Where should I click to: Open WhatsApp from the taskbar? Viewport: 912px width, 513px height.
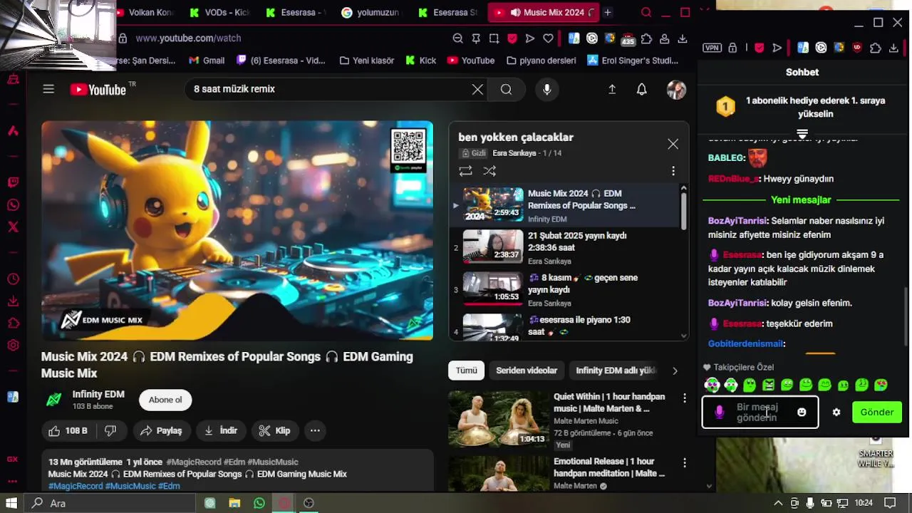pyautogui.click(x=259, y=503)
